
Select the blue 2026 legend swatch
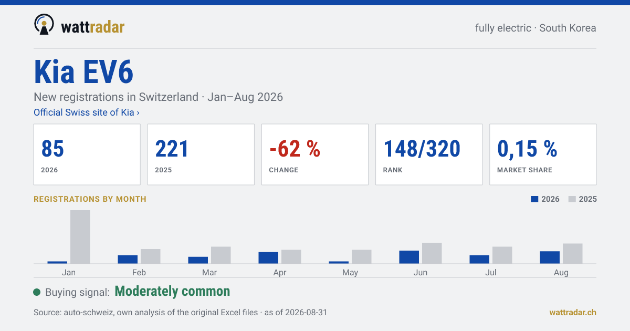(x=535, y=199)
